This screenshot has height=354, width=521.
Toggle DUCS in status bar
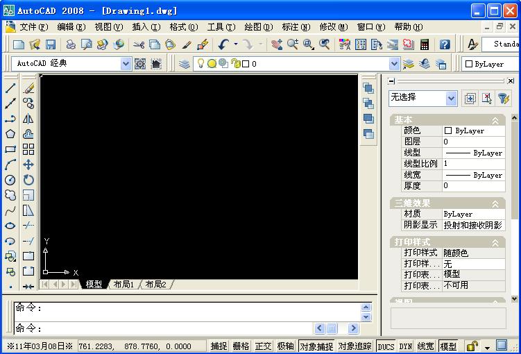click(386, 346)
